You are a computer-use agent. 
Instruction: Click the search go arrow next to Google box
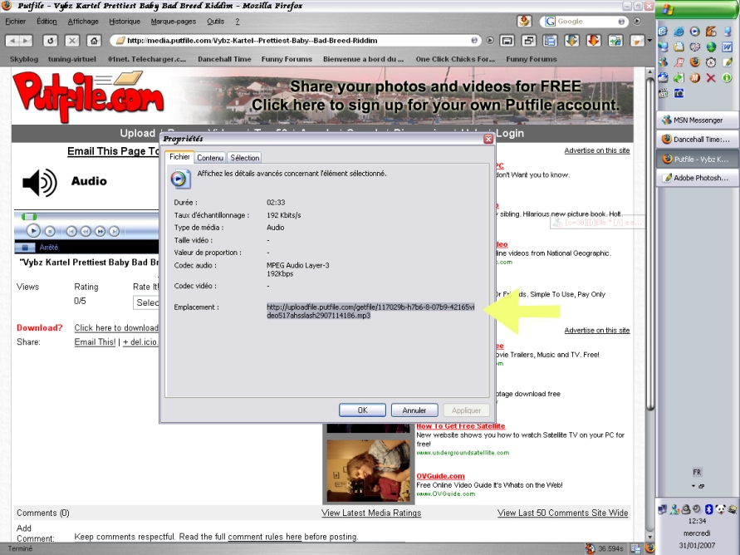pos(637,22)
